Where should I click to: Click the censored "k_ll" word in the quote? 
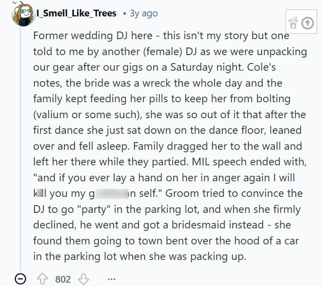(40, 193)
